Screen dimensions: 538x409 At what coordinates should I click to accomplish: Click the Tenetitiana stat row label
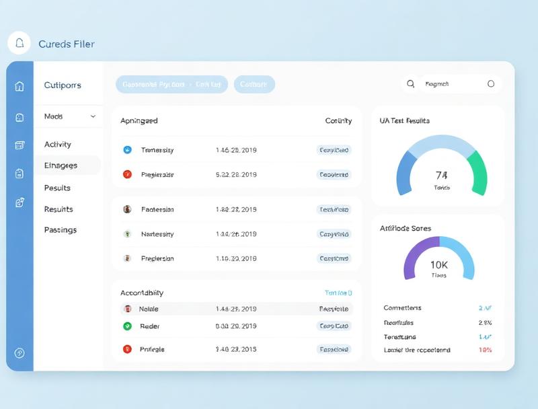399,337
